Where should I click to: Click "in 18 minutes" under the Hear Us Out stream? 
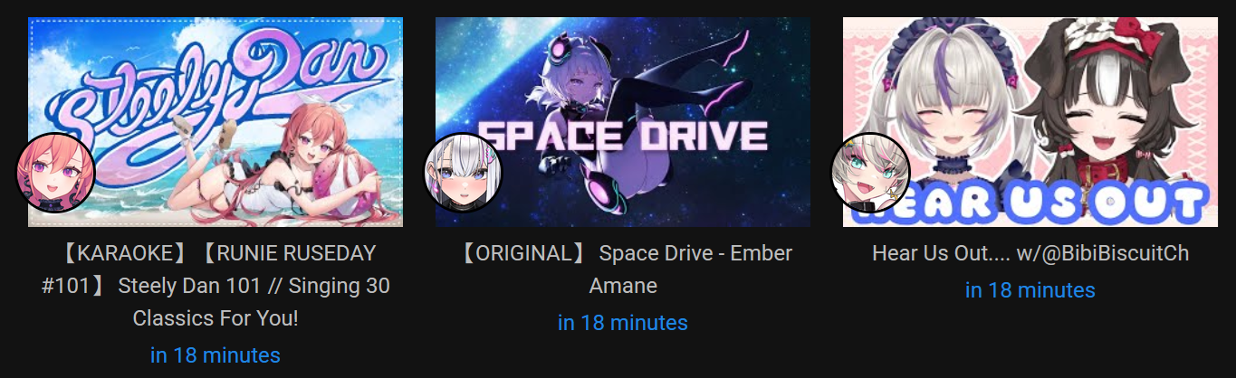(1030, 290)
